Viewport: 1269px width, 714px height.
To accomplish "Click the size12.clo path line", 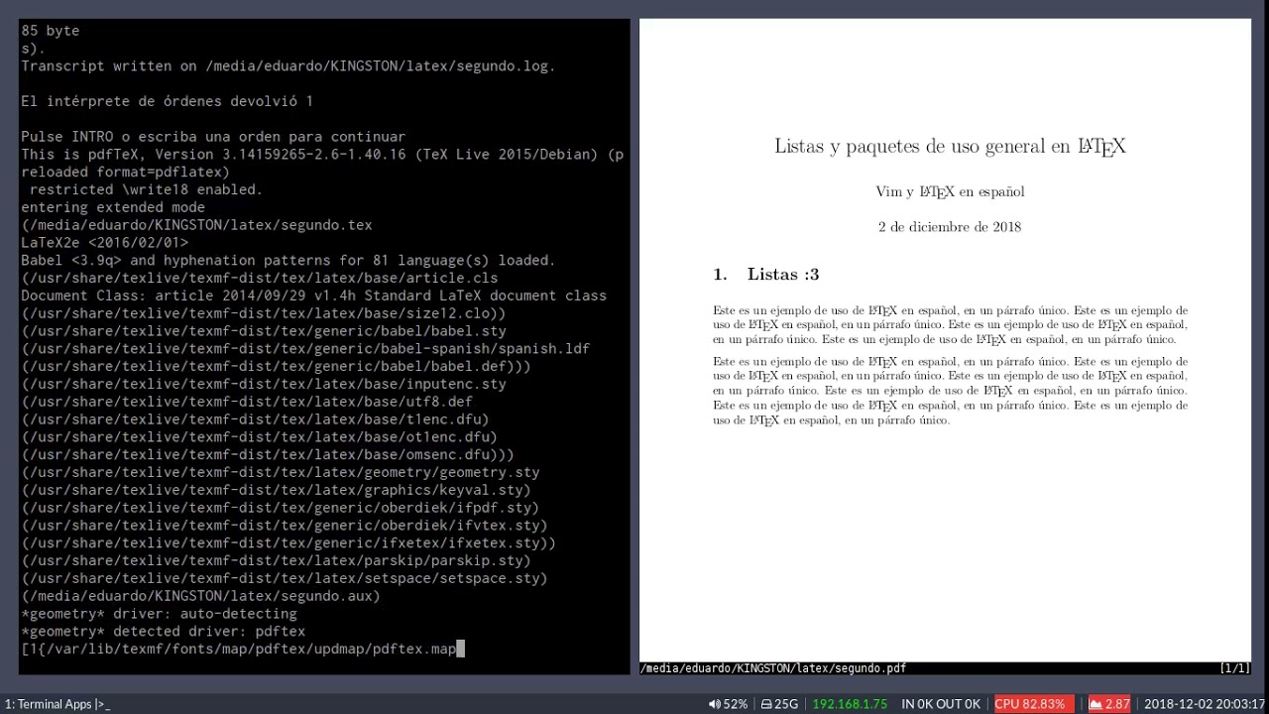I will tap(264, 313).
